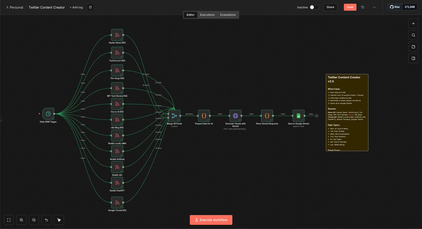Toggle the Inactive workflow switch

tap(314, 7)
